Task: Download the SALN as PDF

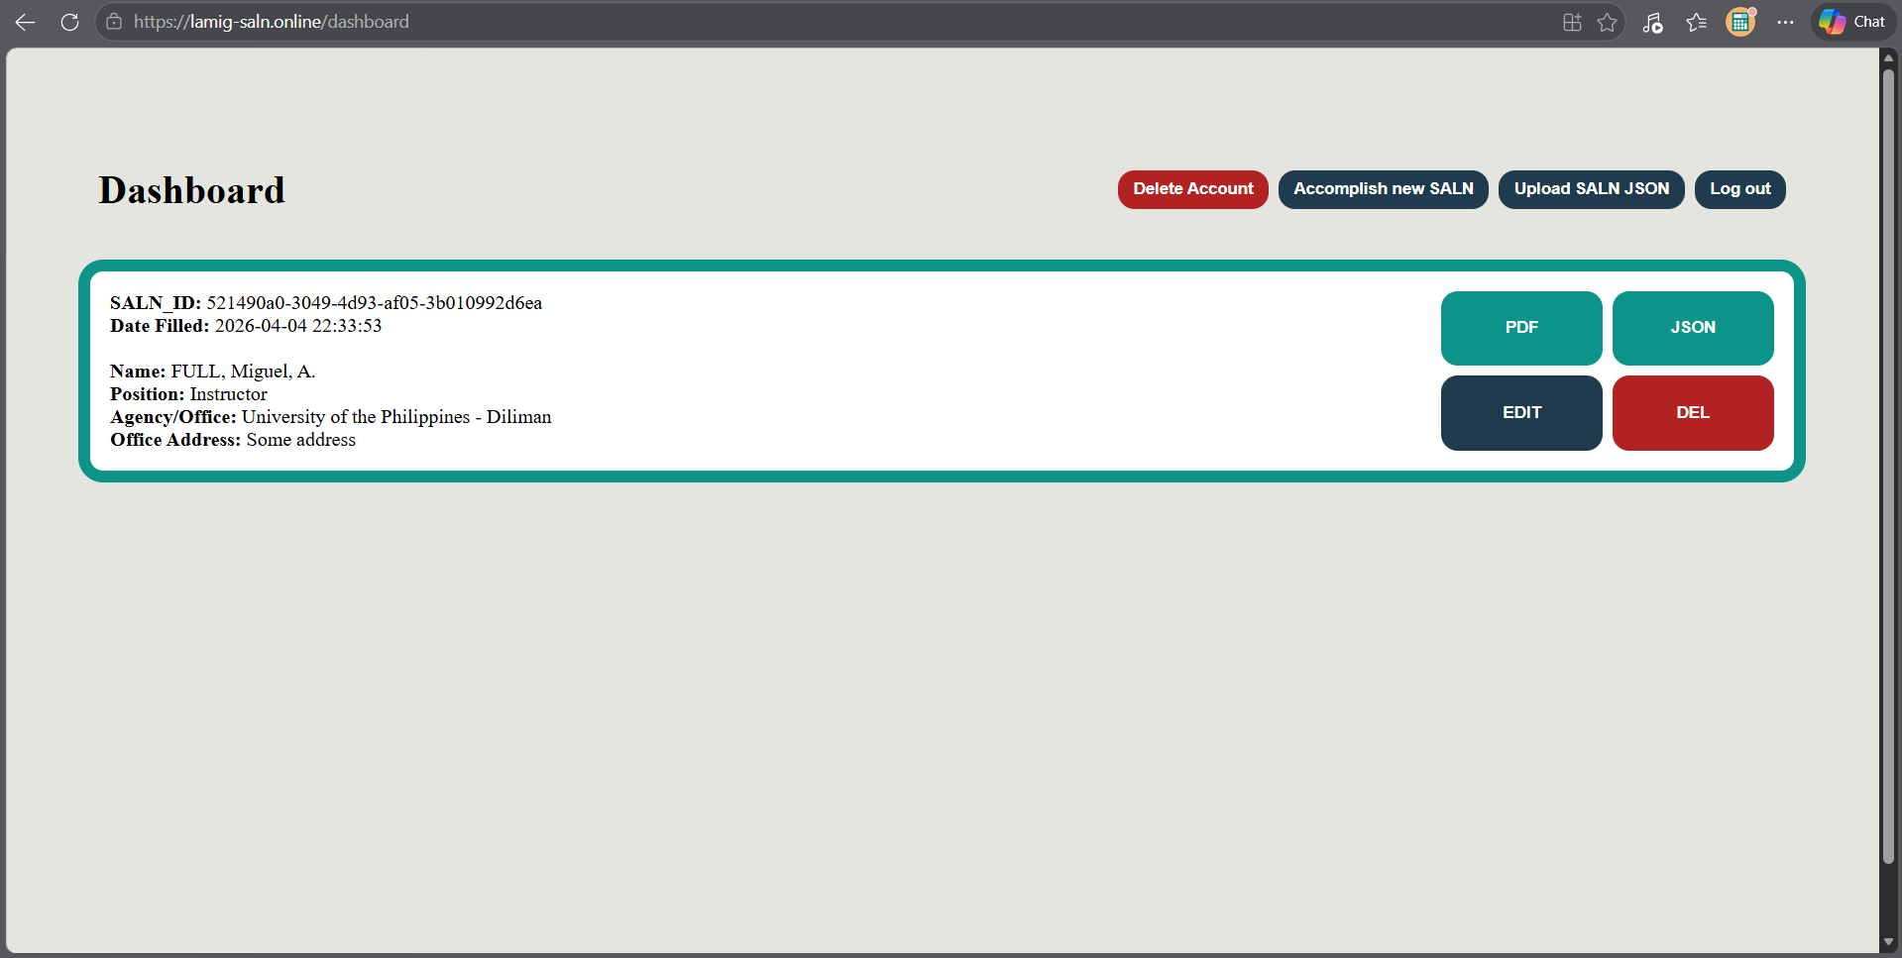Action: point(1520,328)
